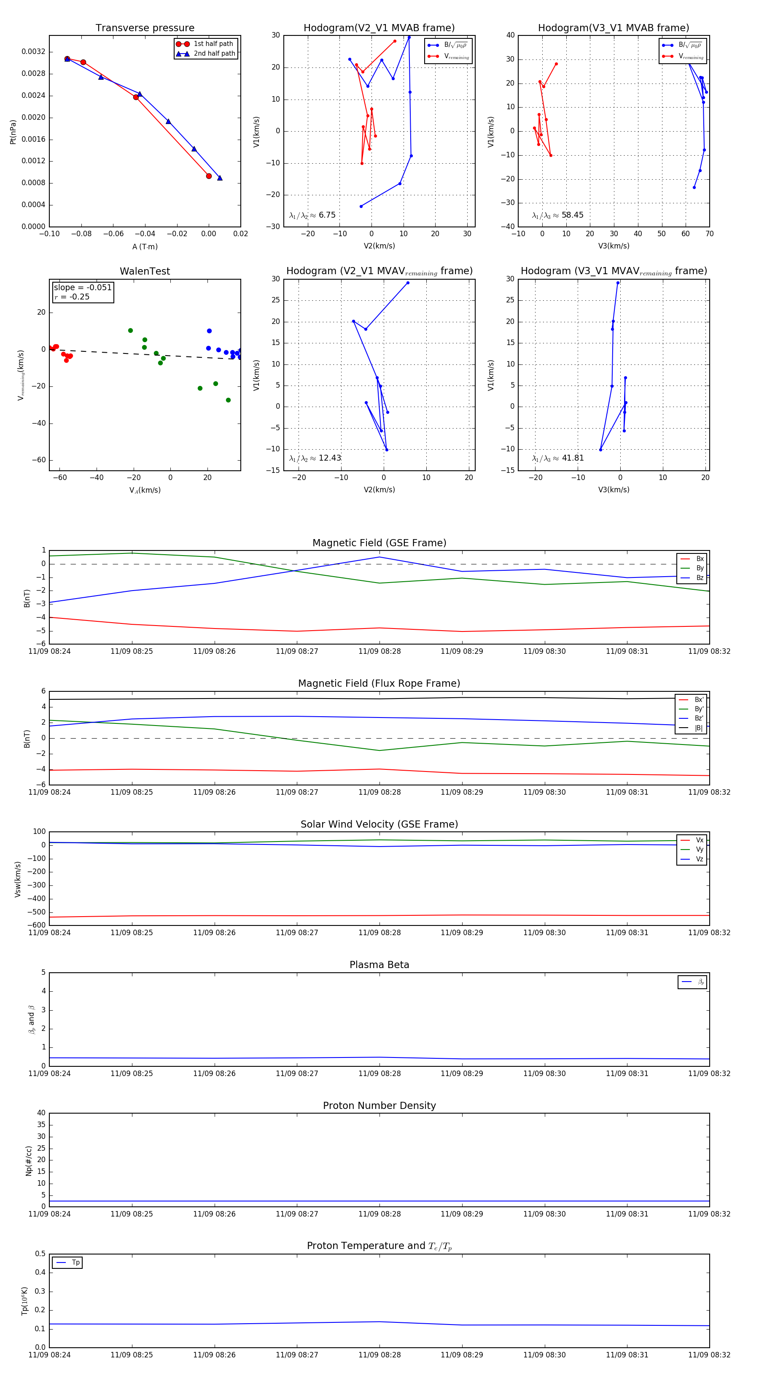Click the Bx' legend entry
Screen dimensions: 759x1392
coord(692,700)
